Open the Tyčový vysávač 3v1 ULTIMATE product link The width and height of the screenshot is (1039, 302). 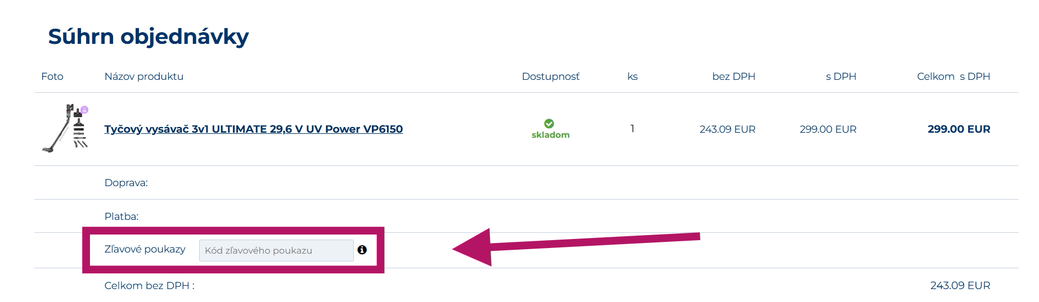[x=253, y=129]
